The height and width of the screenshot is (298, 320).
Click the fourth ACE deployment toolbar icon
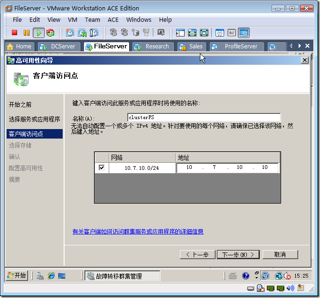146,32
